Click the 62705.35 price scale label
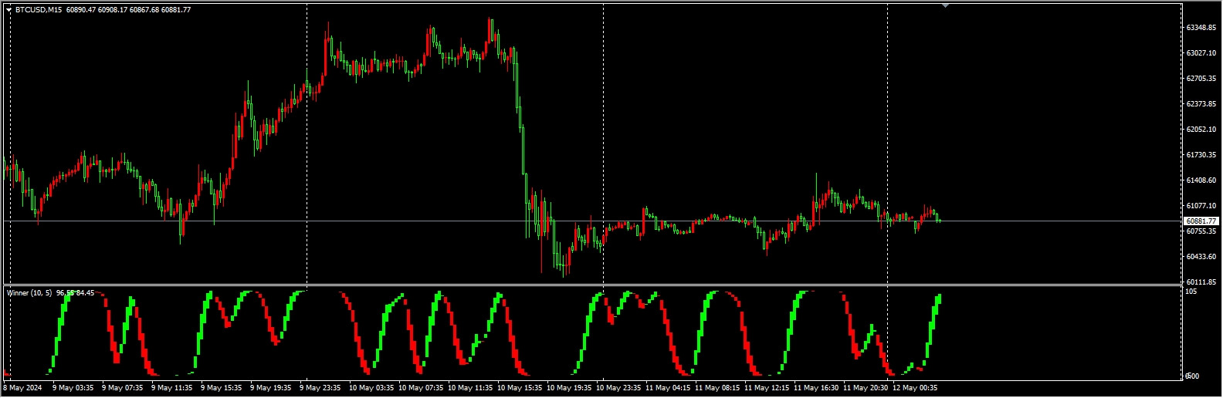The image size is (1223, 398). point(1201,79)
